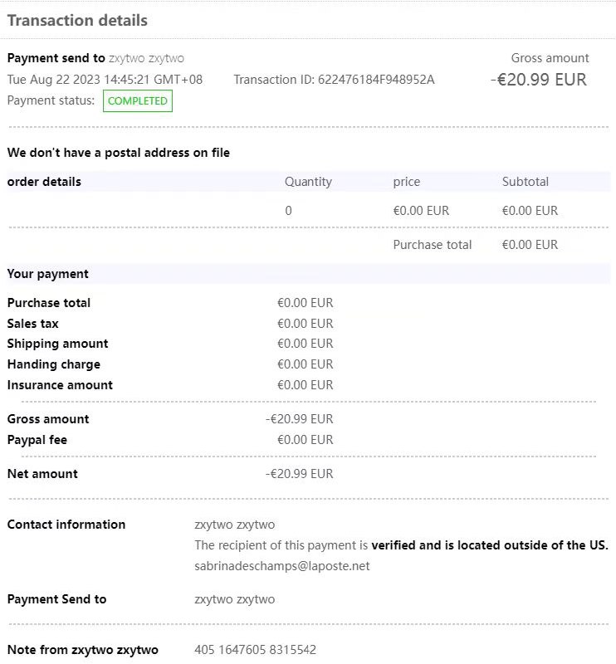The width and height of the screenshot is (616, 664).
Task: Click the recipient name beside the top 'Payment send to'
Action: [146, 58]
